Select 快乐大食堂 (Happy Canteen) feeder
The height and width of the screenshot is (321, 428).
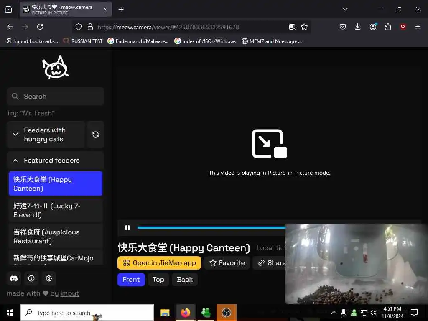[x=56, y=184]
